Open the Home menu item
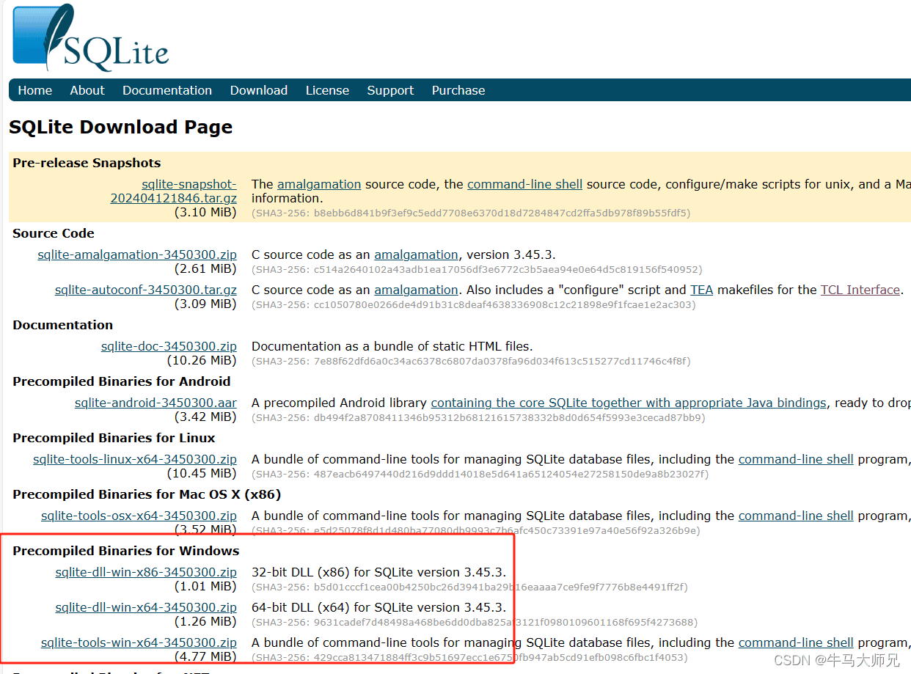This screenshot has height=674, width=911. [35, 90]
